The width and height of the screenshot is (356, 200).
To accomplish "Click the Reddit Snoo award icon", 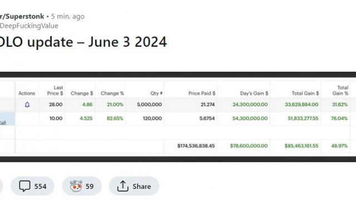I will click(x=76, y=186).
